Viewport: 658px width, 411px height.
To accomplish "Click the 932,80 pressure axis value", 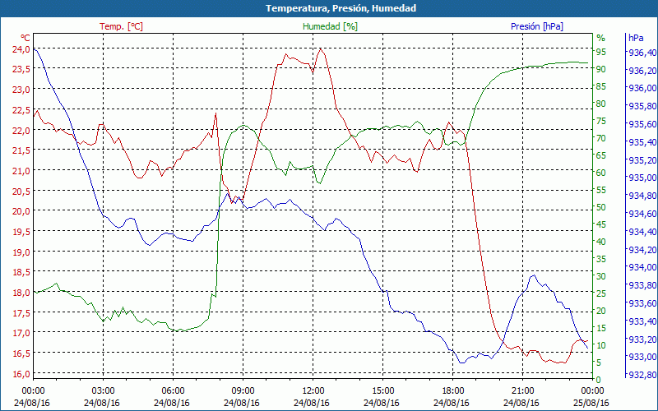I will coord(642,375).
